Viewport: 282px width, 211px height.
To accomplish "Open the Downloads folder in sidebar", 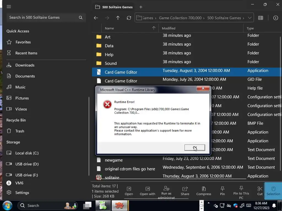I will tap(25, 65).
